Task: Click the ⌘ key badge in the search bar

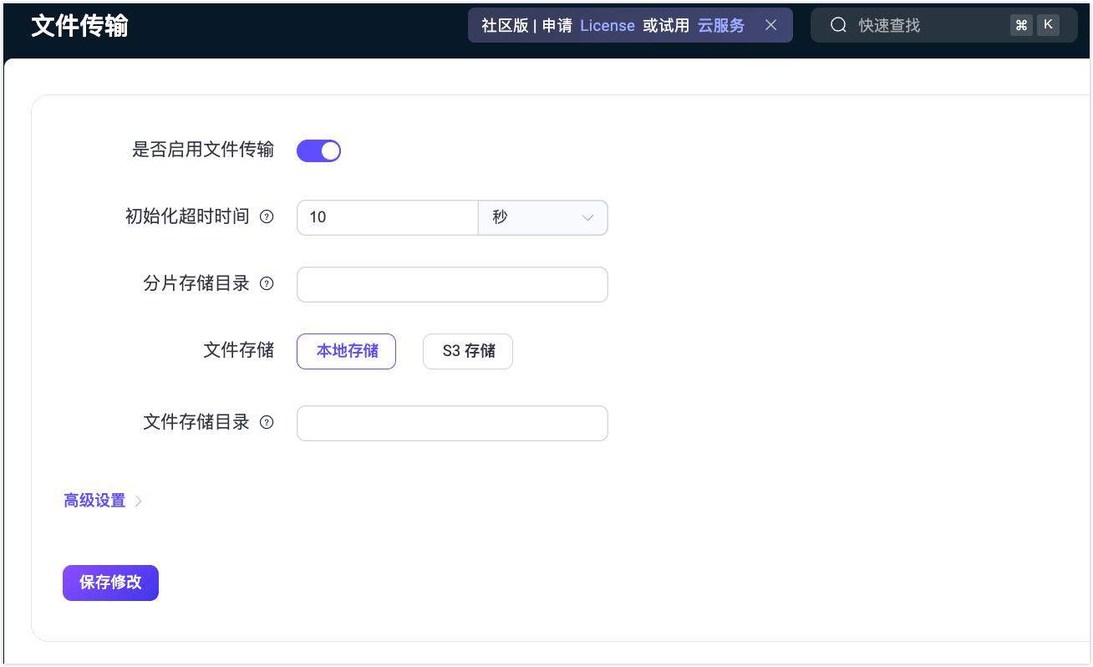Action: pos(1021,25)
